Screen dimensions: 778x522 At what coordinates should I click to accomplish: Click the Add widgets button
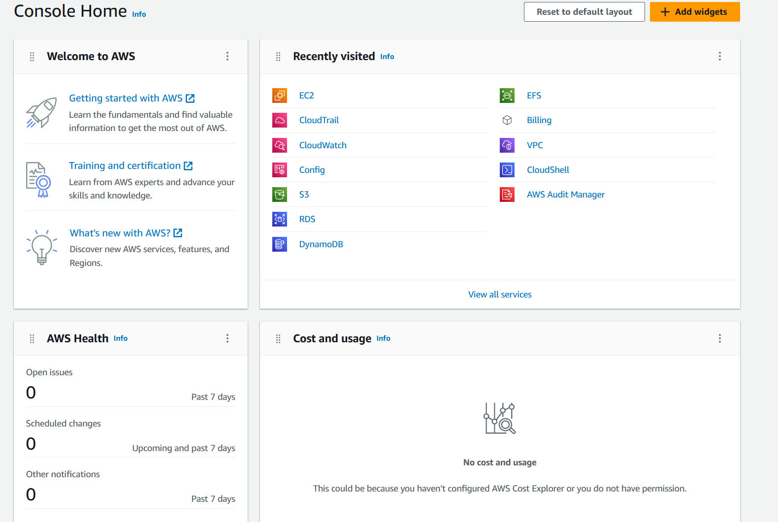[x=695, y=12]
